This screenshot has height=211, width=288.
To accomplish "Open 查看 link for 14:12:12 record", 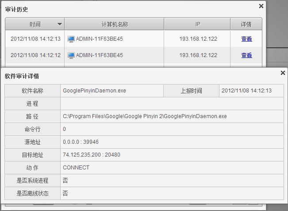I will [x=246, y=55].
